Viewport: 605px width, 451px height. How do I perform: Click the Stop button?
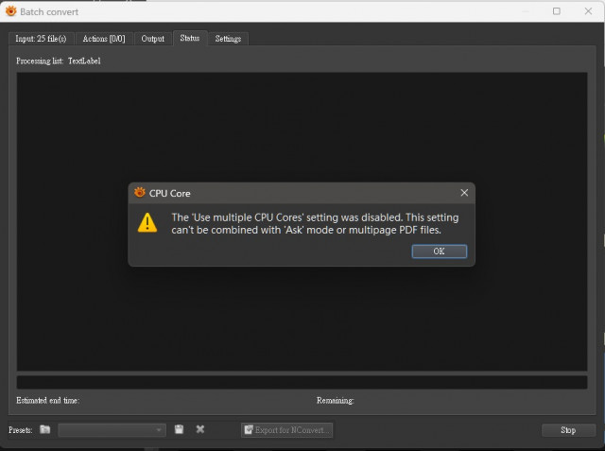tap(568, 430)
